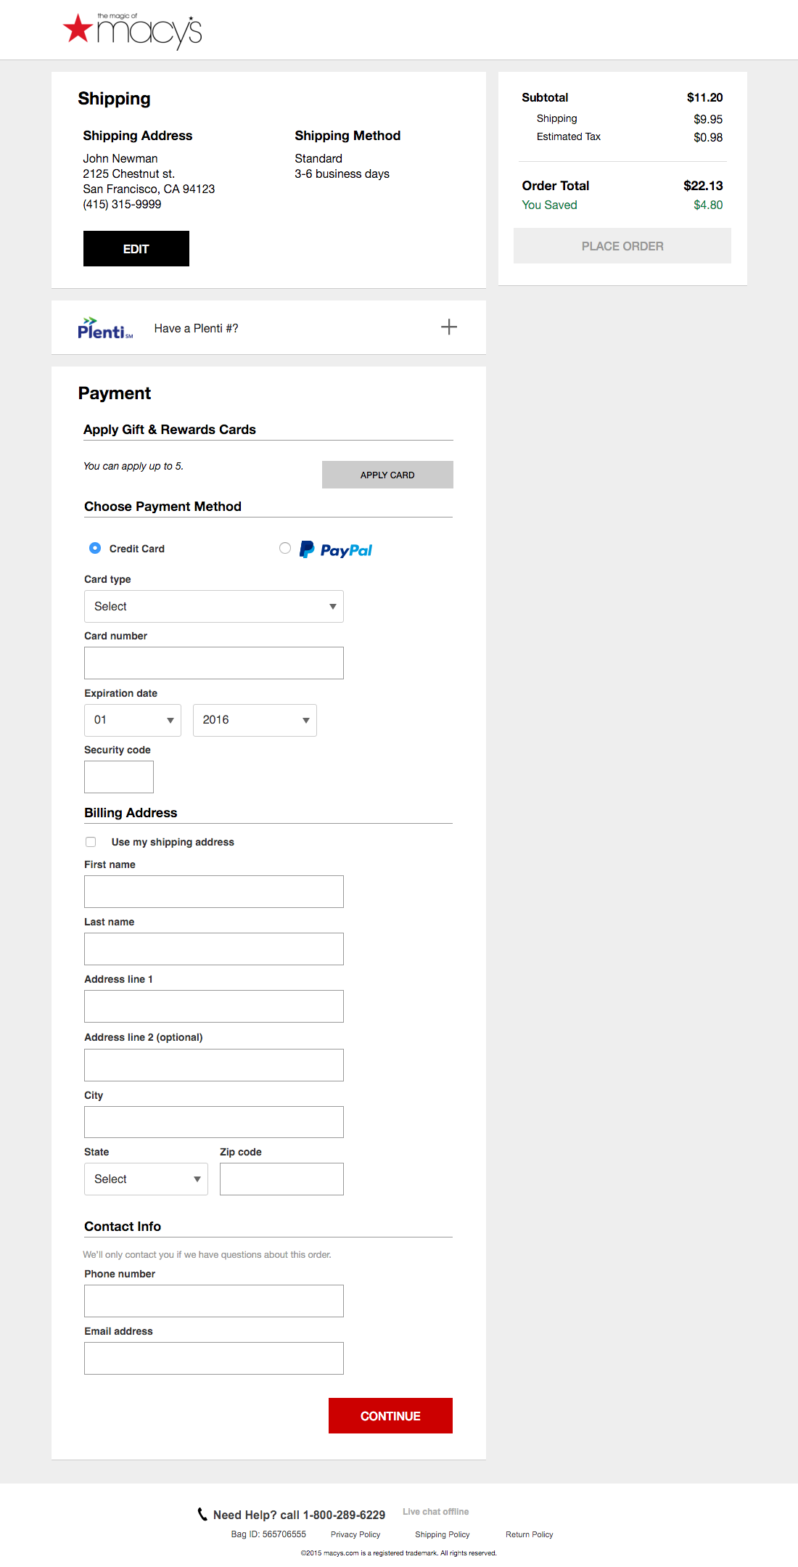This screenshot has height=1567, width=798.
Task: Select the PayPal radio button
Action: point(285,548)
